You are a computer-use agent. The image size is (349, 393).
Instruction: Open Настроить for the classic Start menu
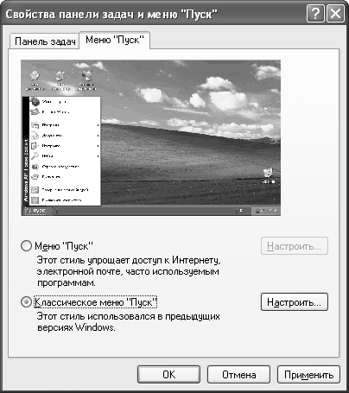click(x=295, y=302)
